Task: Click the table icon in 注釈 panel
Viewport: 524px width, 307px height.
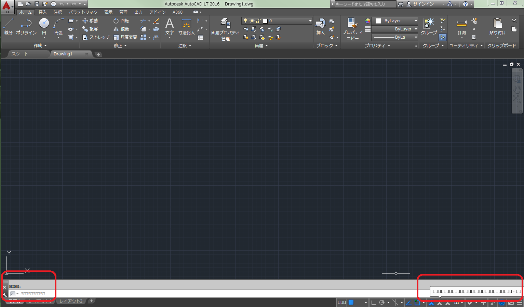Action: [x=200, y=37]
